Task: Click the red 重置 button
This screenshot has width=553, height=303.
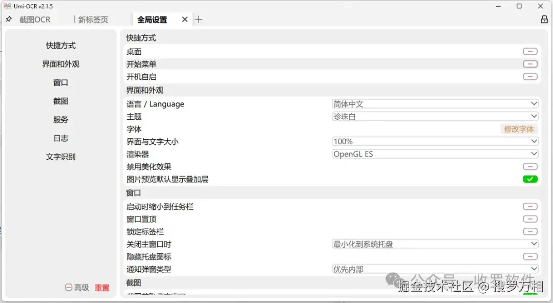Action: click(x=101, y=288)
